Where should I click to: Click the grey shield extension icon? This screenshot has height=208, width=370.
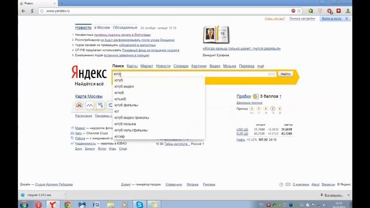[320, 11]
